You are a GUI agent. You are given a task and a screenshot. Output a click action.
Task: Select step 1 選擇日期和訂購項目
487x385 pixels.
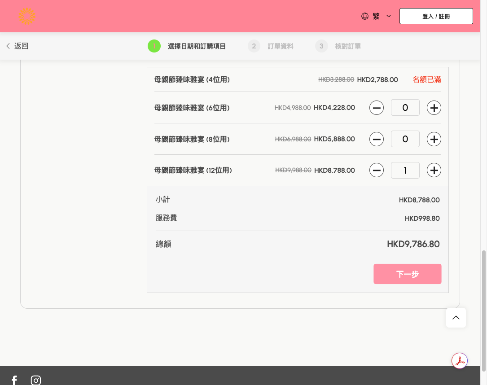tap(187, 46)
